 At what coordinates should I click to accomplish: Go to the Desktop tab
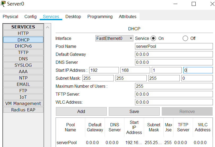click(73, 16)
